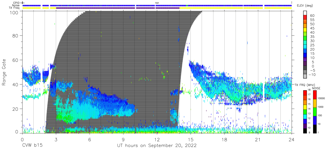The height and width of the screenshot is (151, 328).
Task: Click the 'UT hours on September 20, 2022' title
Action: 157,145
